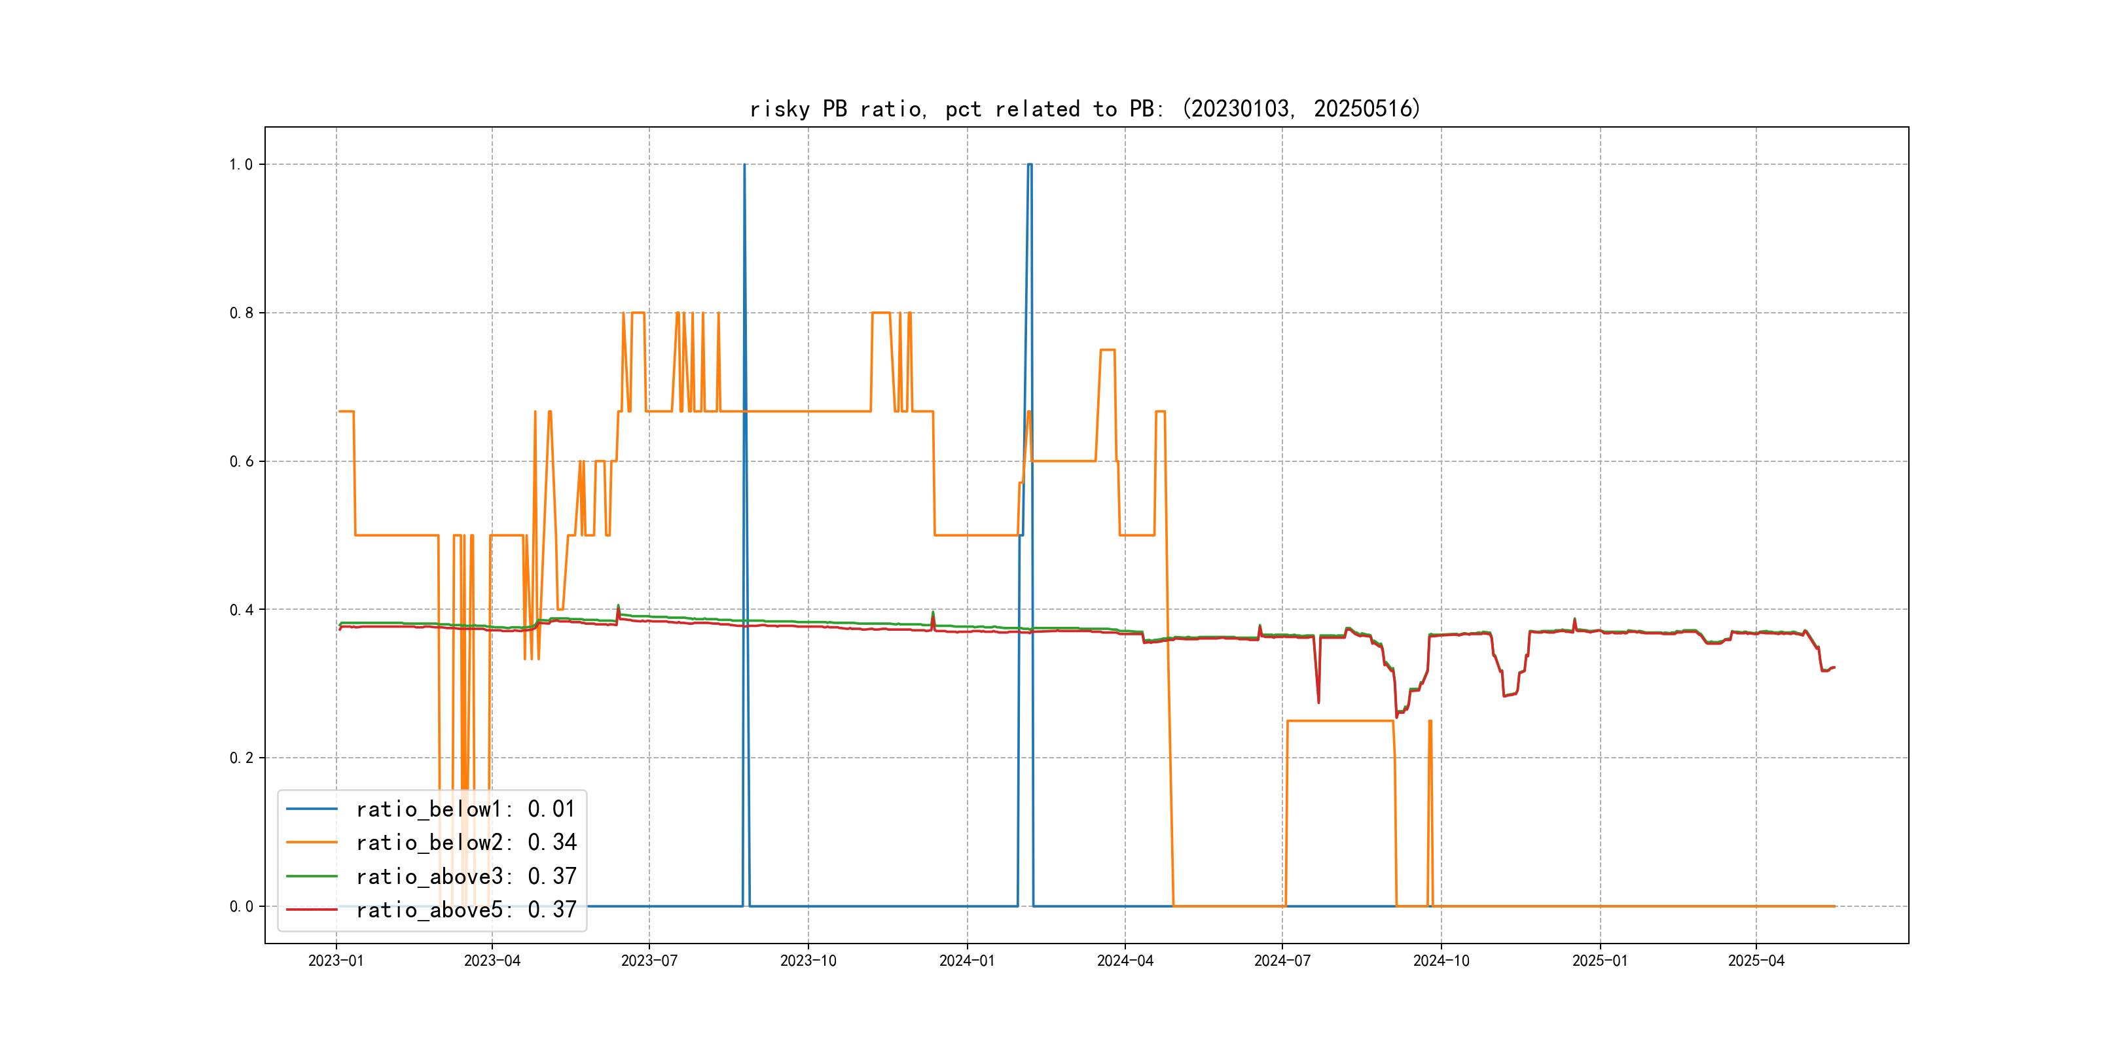
Task: Click the 2023-10 x-axis tick label
Action: 808,961
